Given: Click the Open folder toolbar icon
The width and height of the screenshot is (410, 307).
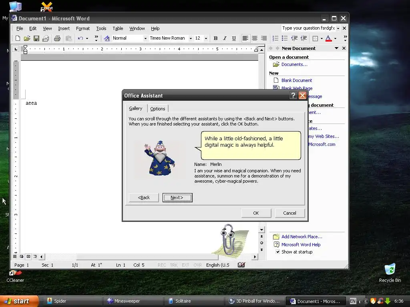Looking at the screenshot, I should (x=27, y=38).
